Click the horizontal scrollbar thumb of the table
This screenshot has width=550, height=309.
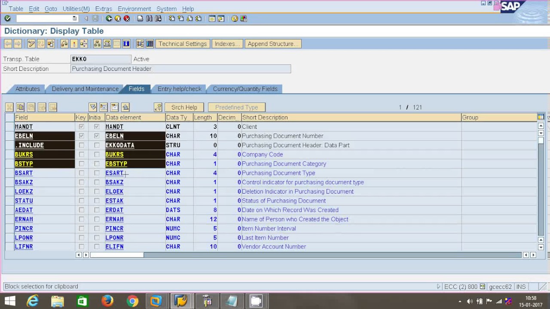(117, 255)
